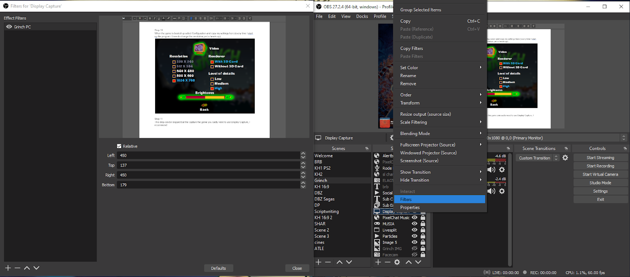Unlock the MUSIA source lock icon
This screenshot has height=277, width=630.
tap(423, 224)
